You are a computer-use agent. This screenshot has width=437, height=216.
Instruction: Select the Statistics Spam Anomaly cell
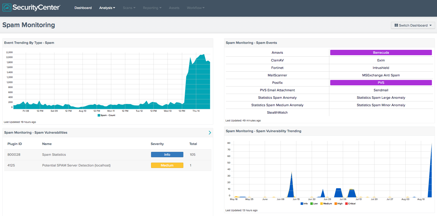tap(277, 98)
